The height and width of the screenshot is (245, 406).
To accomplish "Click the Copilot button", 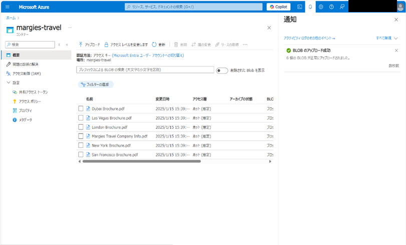I will tap(278, 6).
